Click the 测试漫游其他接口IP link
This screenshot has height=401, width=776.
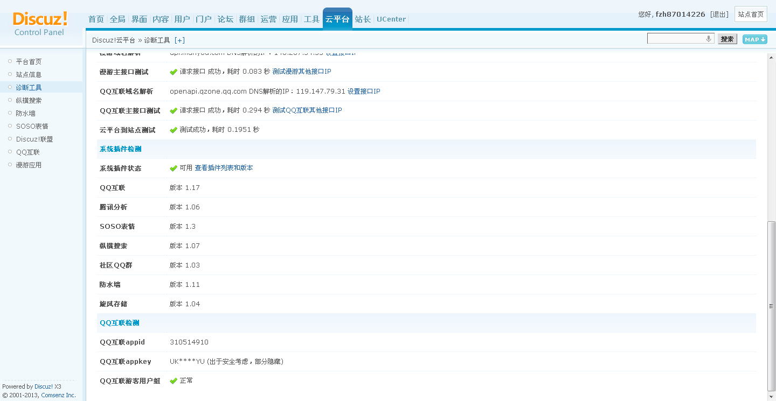(302, 72)
